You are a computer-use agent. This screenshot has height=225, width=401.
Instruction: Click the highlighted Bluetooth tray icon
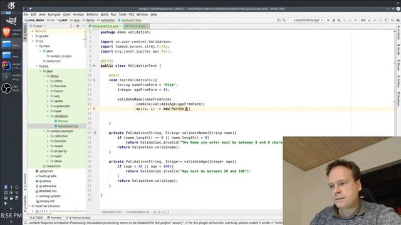(x=6, y=187)
